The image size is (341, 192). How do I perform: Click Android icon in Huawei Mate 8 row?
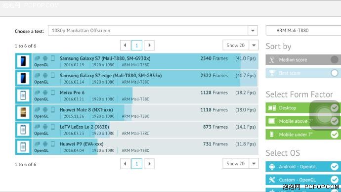[x=45, y=109]
